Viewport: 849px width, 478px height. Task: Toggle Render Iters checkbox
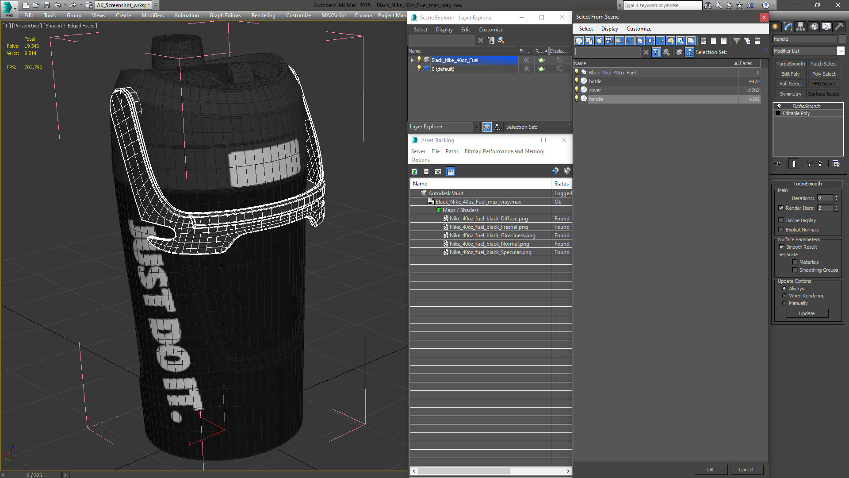(x=781, y=208)
